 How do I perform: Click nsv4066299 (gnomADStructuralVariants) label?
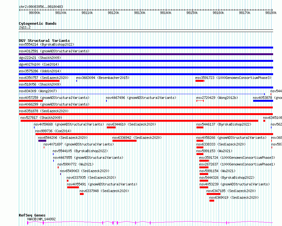(54, 104)
